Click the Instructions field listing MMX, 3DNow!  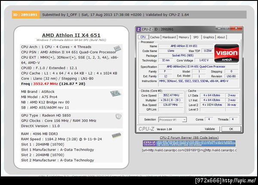(x=198, y=83)
